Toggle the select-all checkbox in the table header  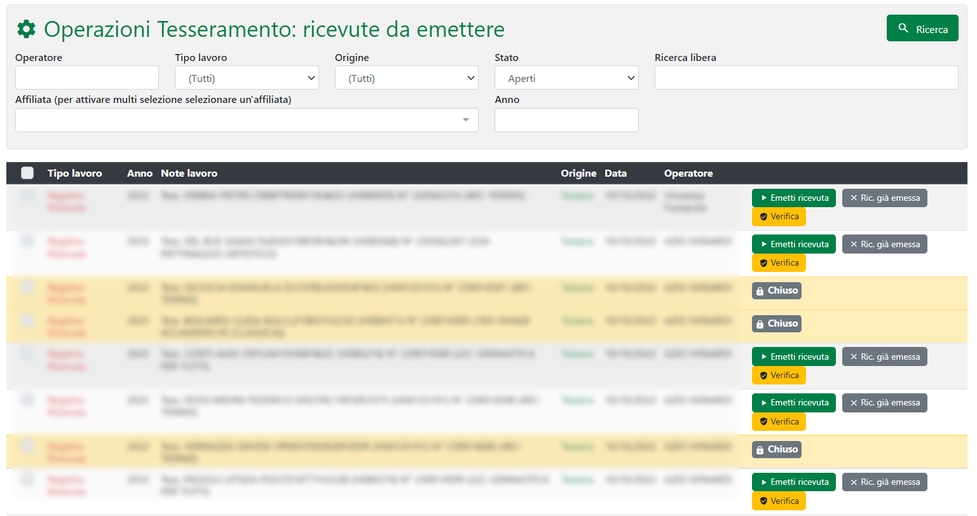27,173
